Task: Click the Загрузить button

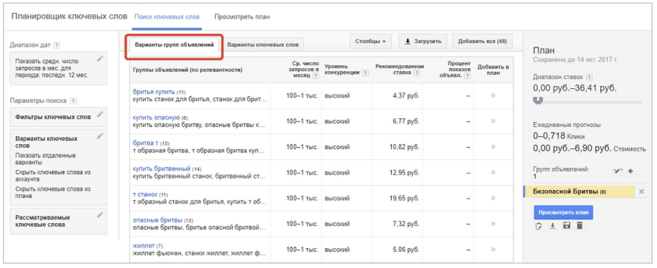Action: (x=423, y=41)
